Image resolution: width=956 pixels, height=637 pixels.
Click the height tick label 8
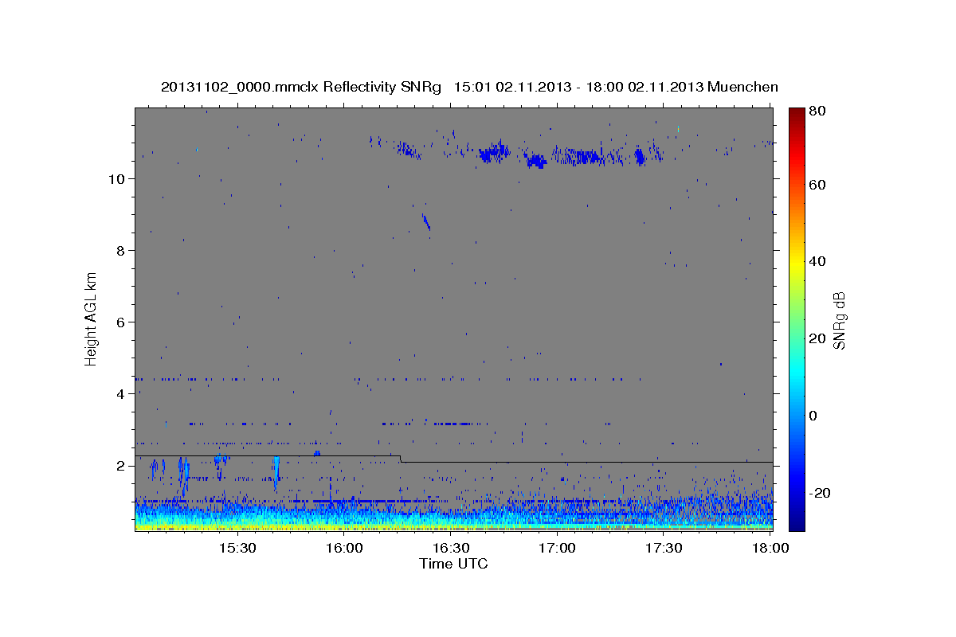(x=120, y=251)
